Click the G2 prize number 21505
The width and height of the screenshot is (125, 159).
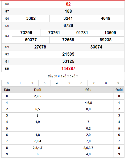68,54
